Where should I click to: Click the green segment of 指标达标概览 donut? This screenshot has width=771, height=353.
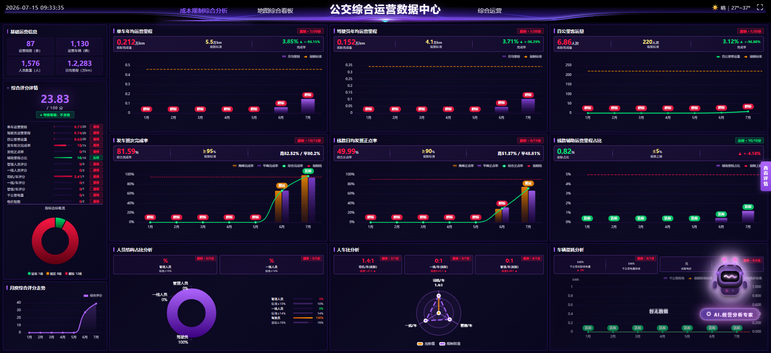click(61, 222)
